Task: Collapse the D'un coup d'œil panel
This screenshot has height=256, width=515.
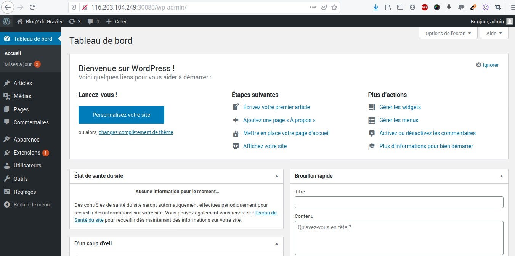Action: [277, 243]
